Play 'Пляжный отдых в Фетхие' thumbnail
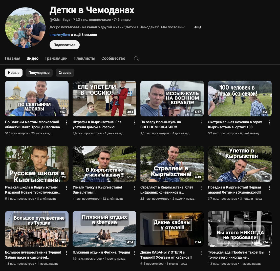 [x=104, y=229]
